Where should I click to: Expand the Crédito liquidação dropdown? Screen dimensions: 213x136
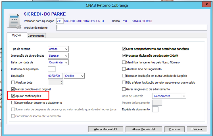coord(74,76)
